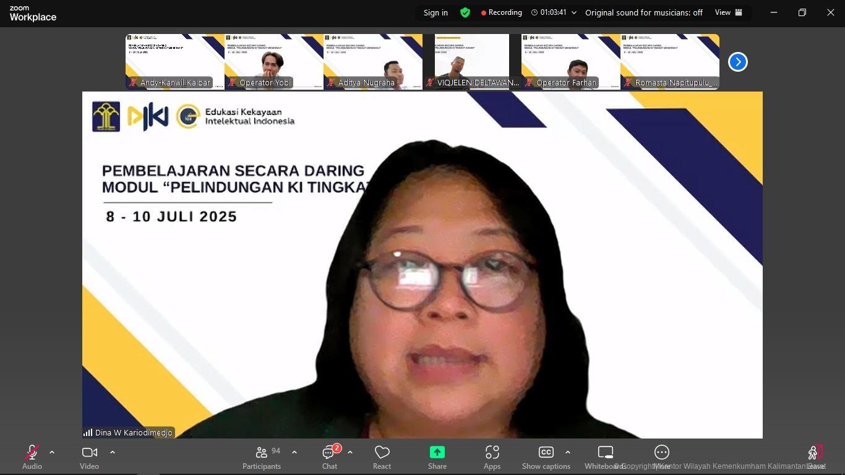Viewport: 845px width, 475px height.
Task: Open the Apps menu icon
Action: (x=492, y=458)
